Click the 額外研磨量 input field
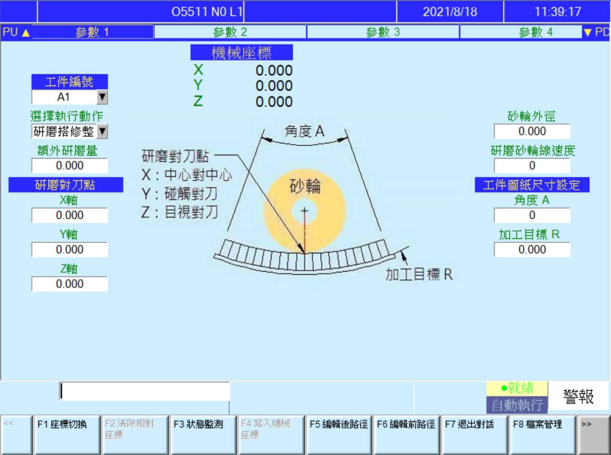 click(x=70, y=166)
